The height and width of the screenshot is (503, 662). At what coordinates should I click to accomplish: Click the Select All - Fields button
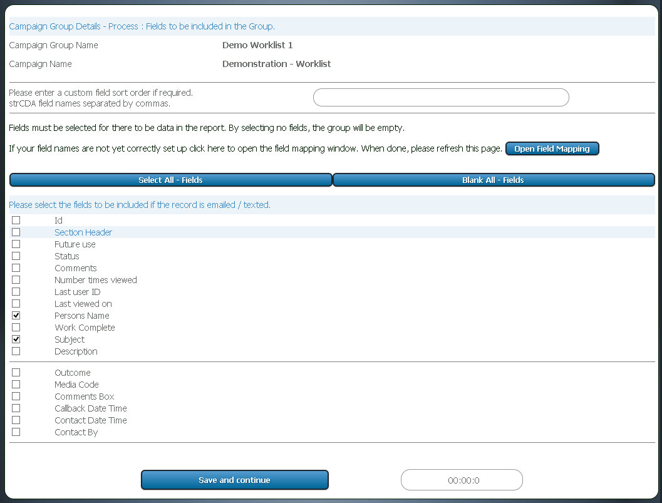pyautogui.click(x=170, y=180)
